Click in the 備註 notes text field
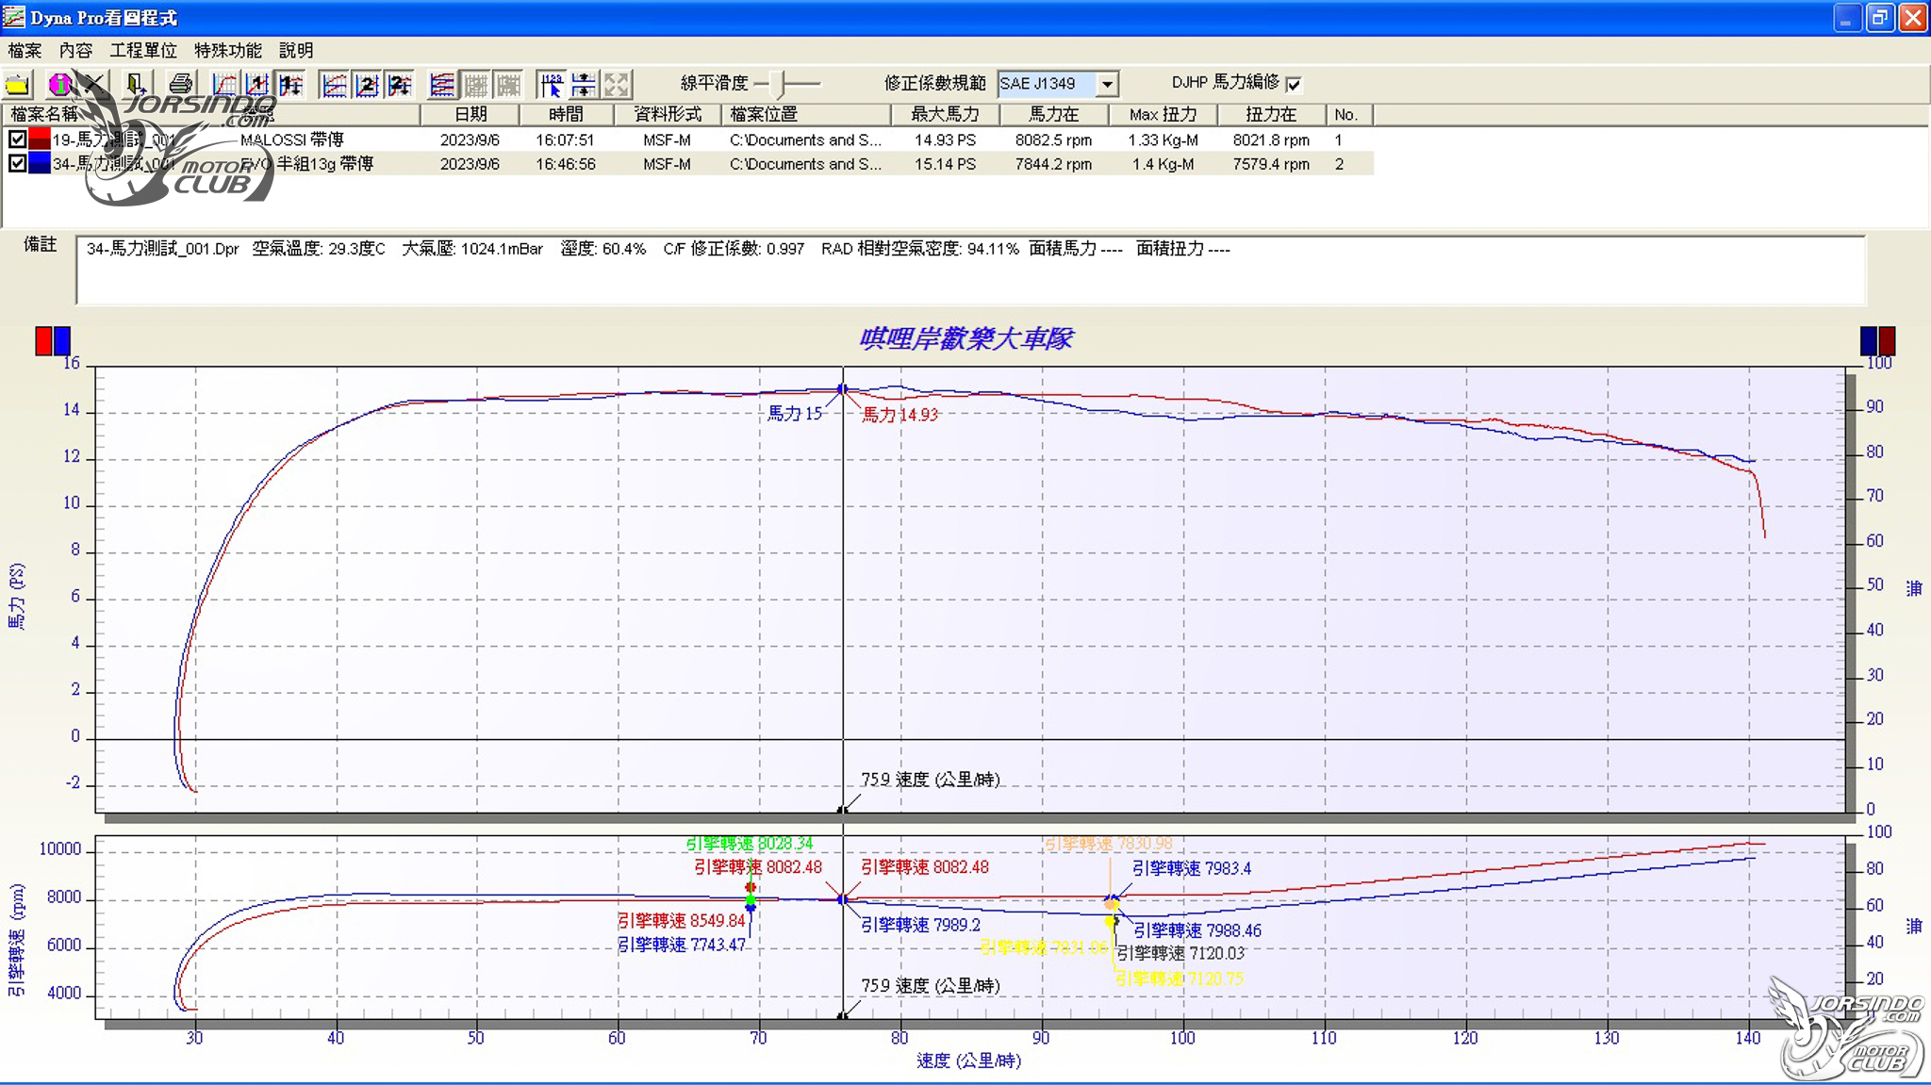The image size is (1931, 1085). point(970,271)
